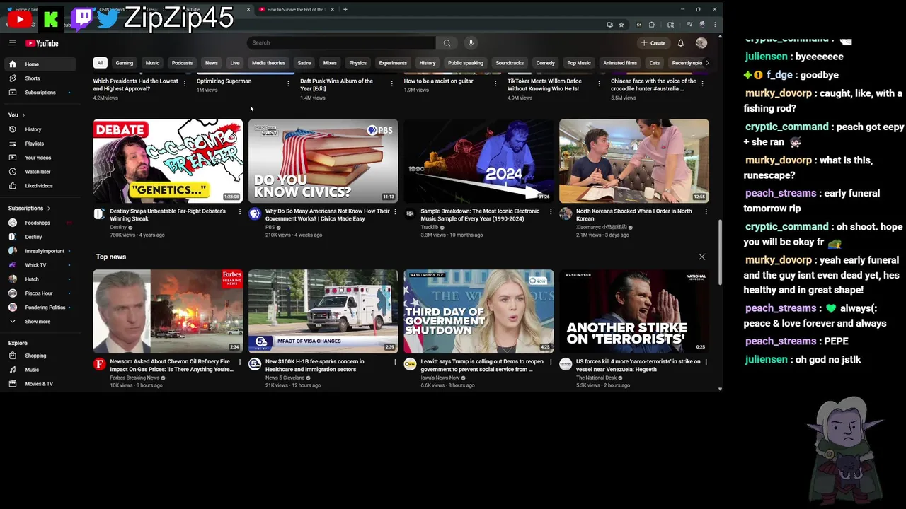
Task: Select the Public speaking filter chip
Action: [466, 63]
